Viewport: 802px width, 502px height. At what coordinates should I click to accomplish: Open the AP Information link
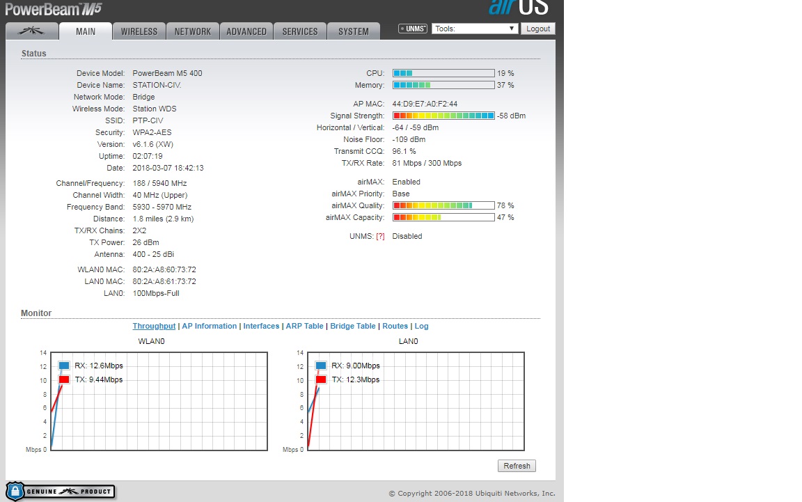click(209, 326)
